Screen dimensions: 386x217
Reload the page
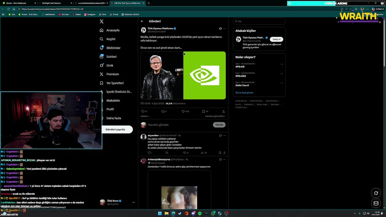pyautogui.click(x=8, y=9)
